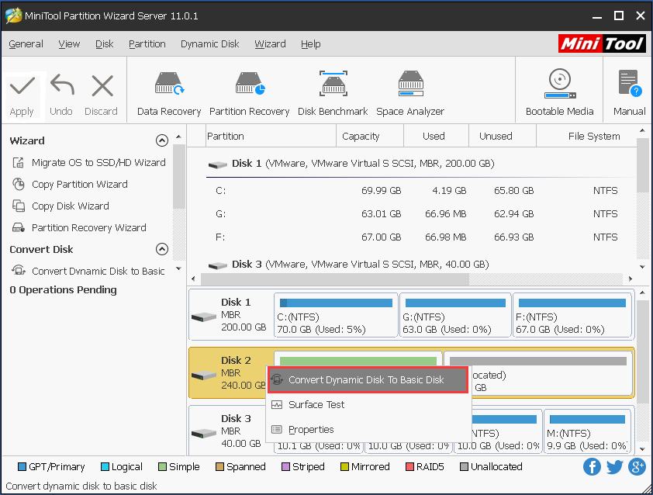Select the G: partition row
This screenshot has width=653, height=495.
click(x=420, y=214)
